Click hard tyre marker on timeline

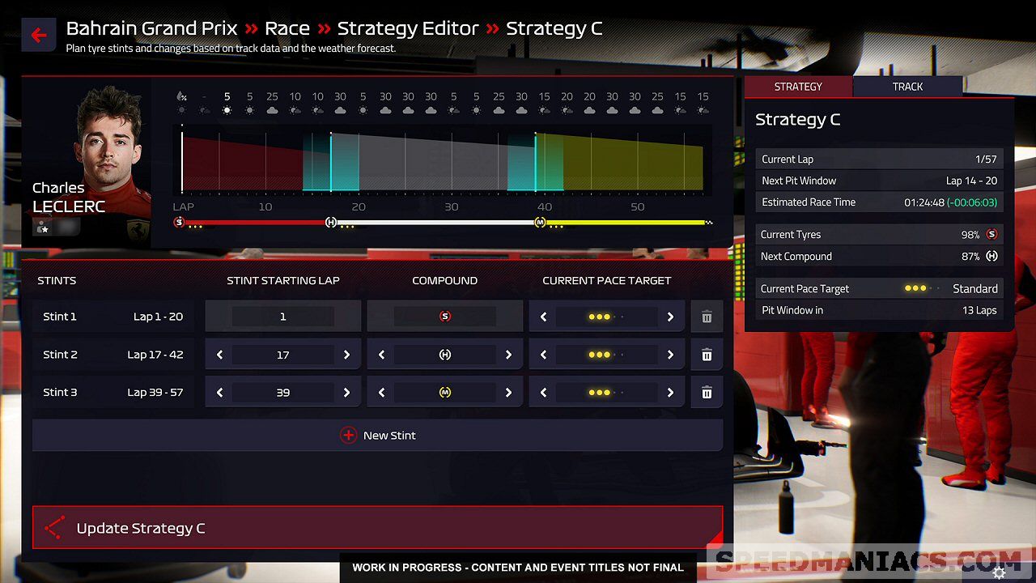point(330,222)
